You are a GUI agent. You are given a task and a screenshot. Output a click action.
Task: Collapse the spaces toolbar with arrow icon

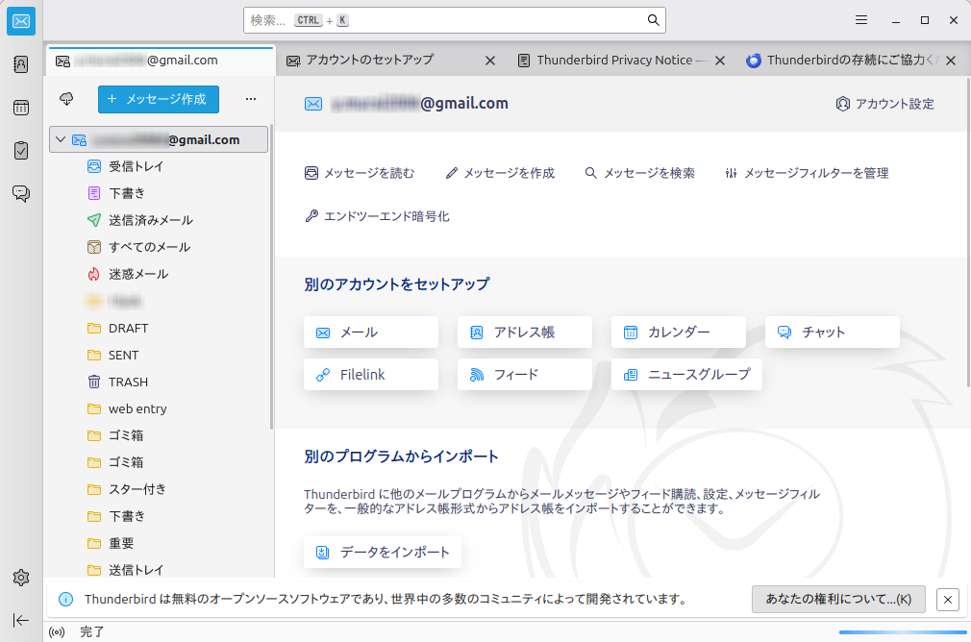pyautogui.click(x=21, y=620)
